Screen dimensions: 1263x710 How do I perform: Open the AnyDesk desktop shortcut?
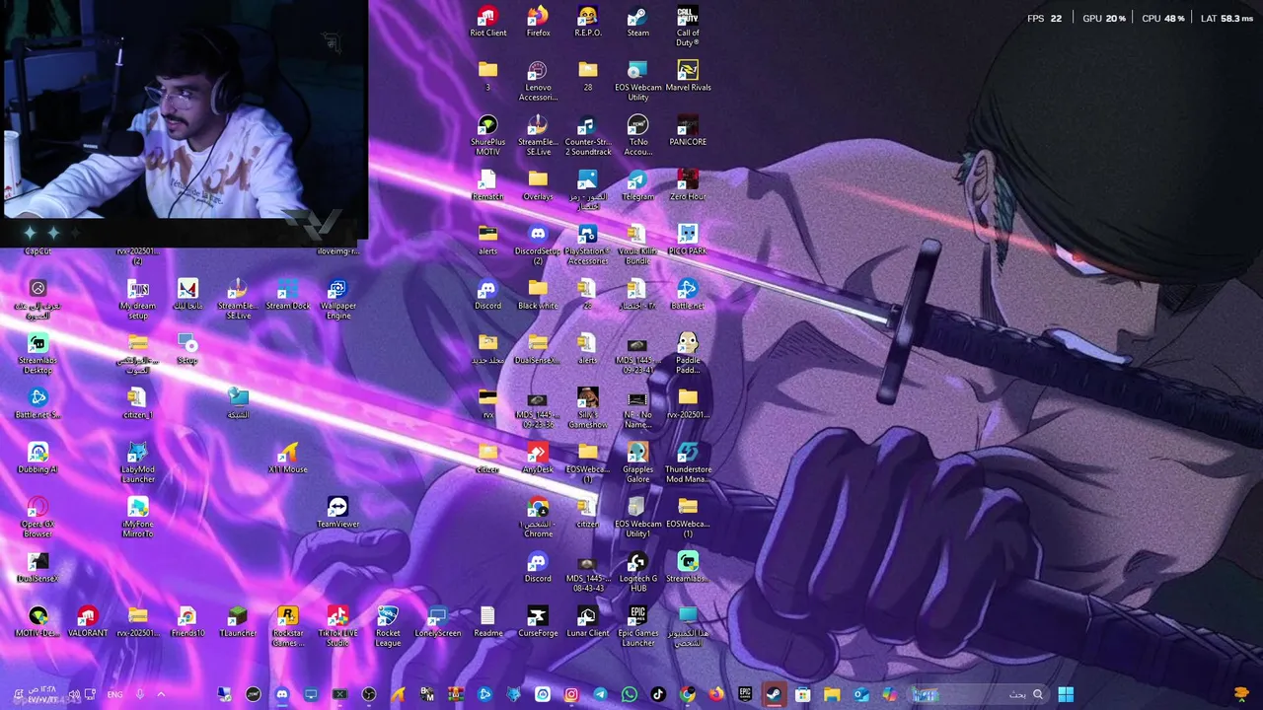pyautogui.click(x=538, y=458)
